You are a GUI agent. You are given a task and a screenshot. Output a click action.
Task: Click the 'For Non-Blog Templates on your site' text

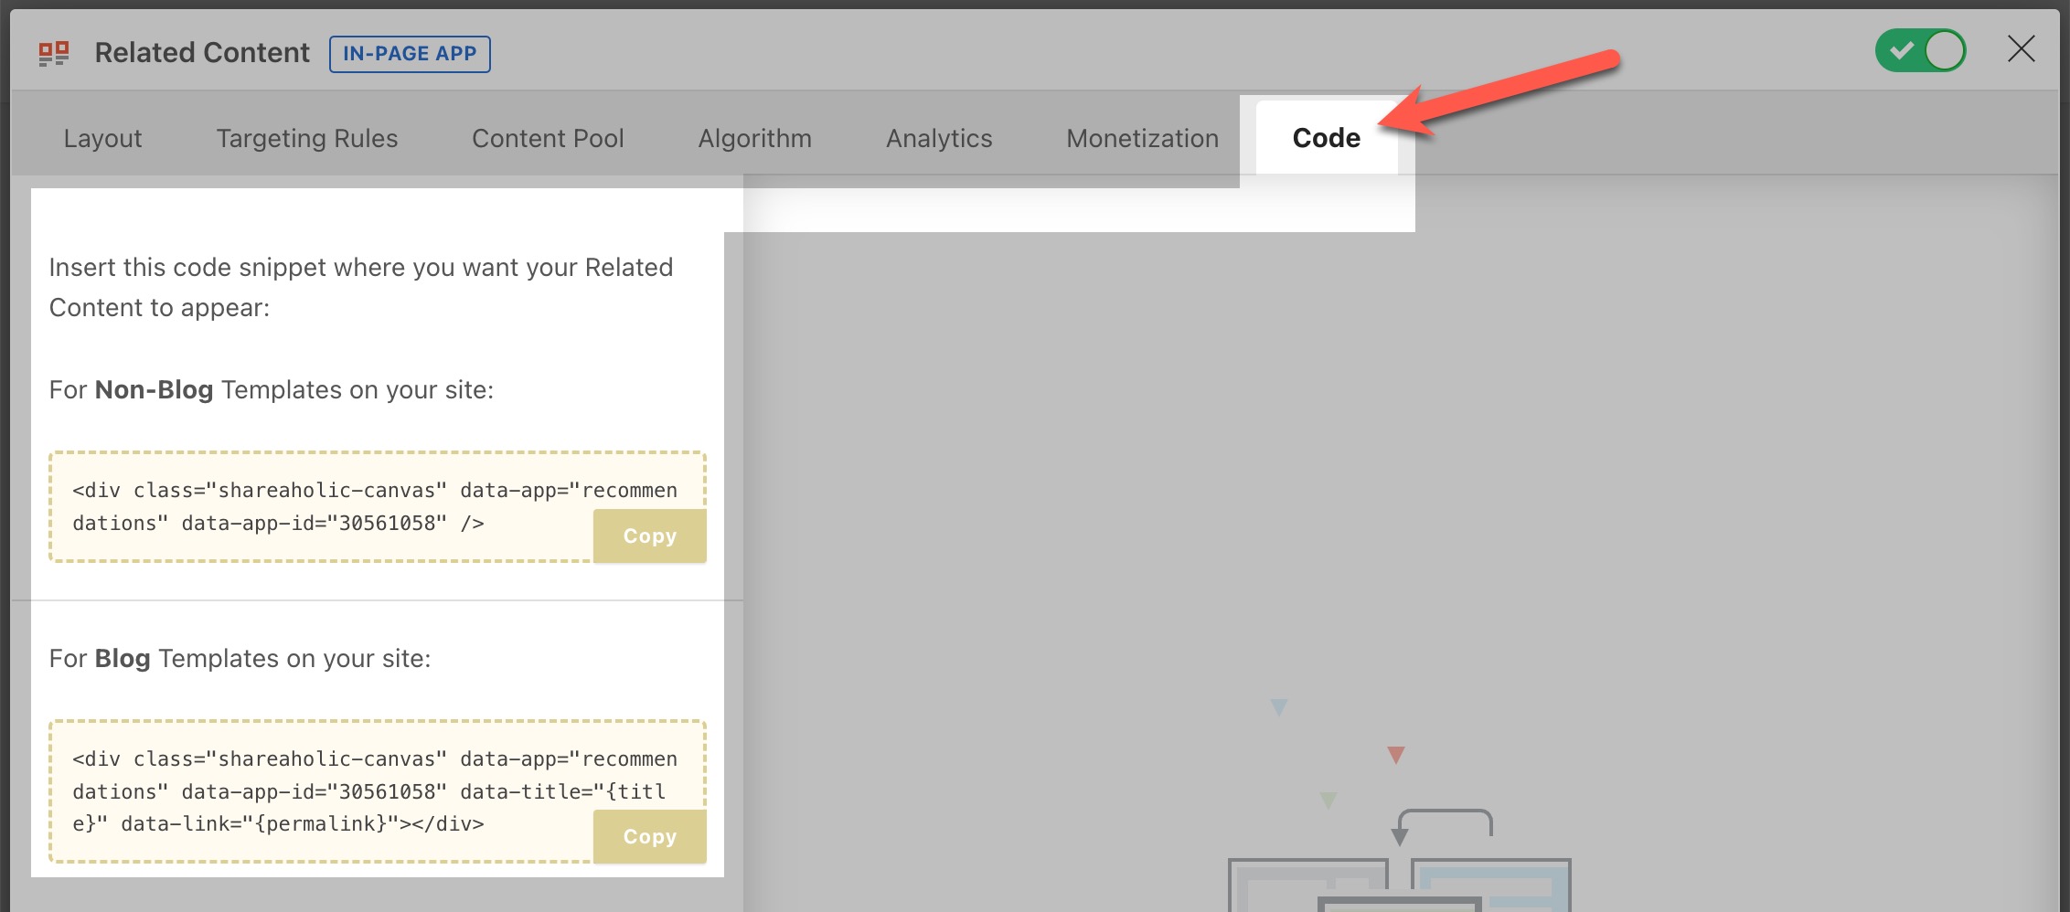pyautogui.click(x=272, y=390)
